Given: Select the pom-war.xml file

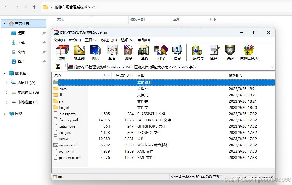Looking at the screenshot, I should pyautogui.click(x=163, y=157).
